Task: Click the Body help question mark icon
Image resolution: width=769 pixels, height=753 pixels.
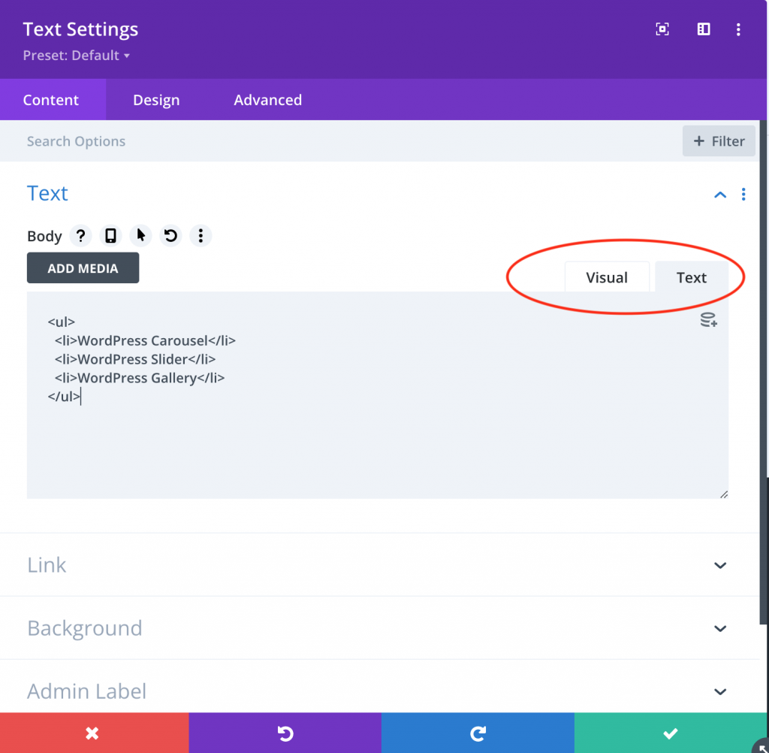Action: pos(80,235)
